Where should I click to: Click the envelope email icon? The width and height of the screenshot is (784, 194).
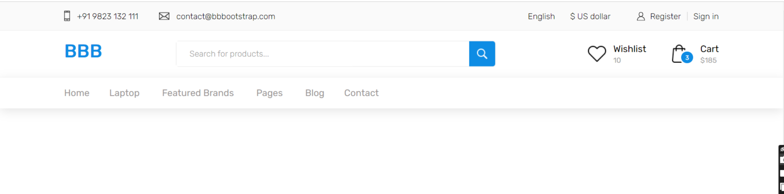(164, 16)
